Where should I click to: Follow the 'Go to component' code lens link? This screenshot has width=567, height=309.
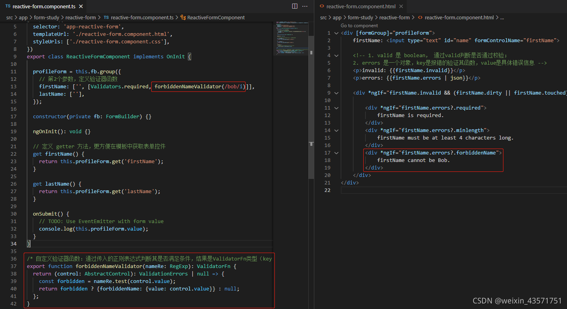click(359, 26)
